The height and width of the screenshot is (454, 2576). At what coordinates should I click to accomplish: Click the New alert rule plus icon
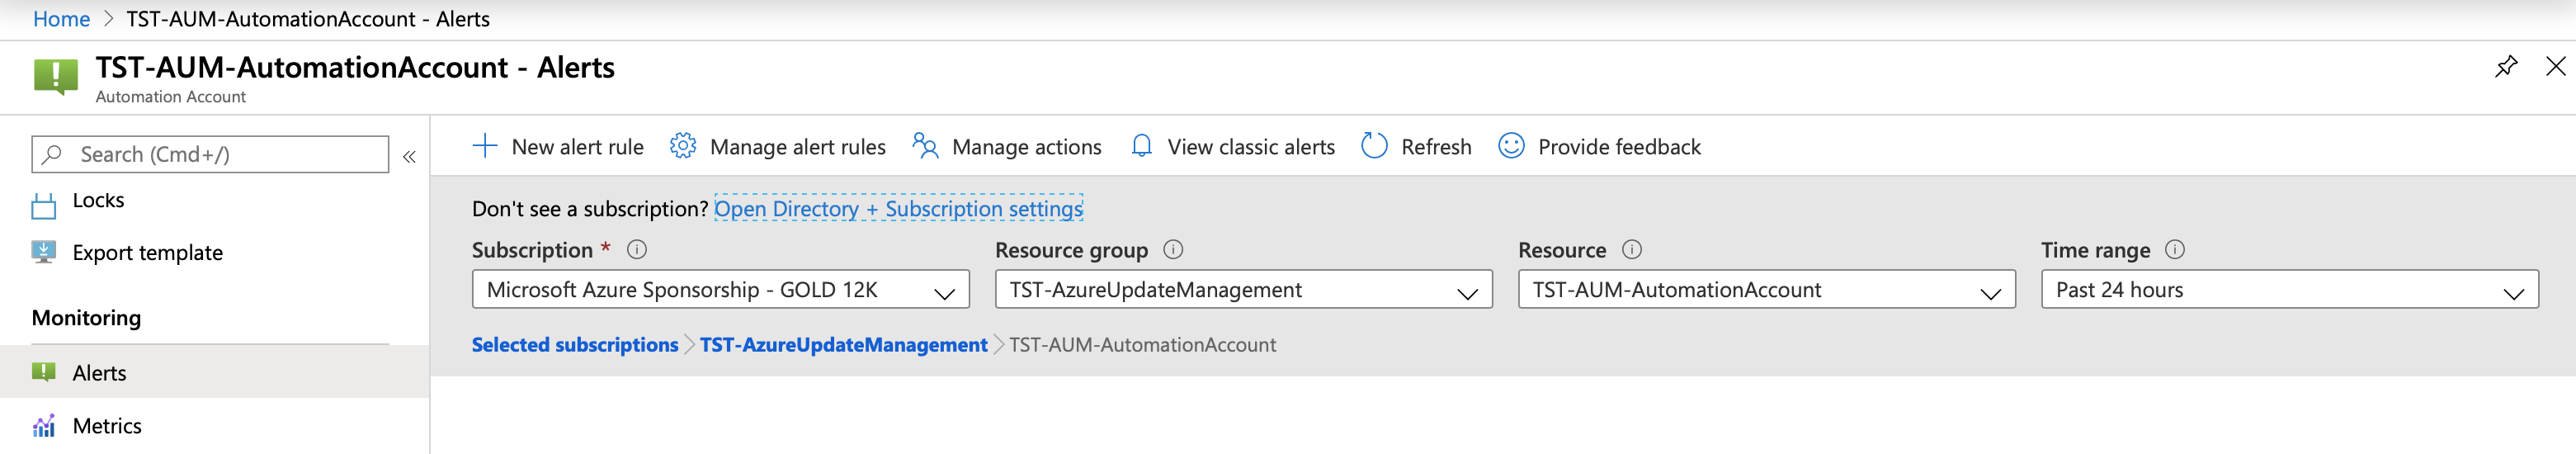click(484, 146)
